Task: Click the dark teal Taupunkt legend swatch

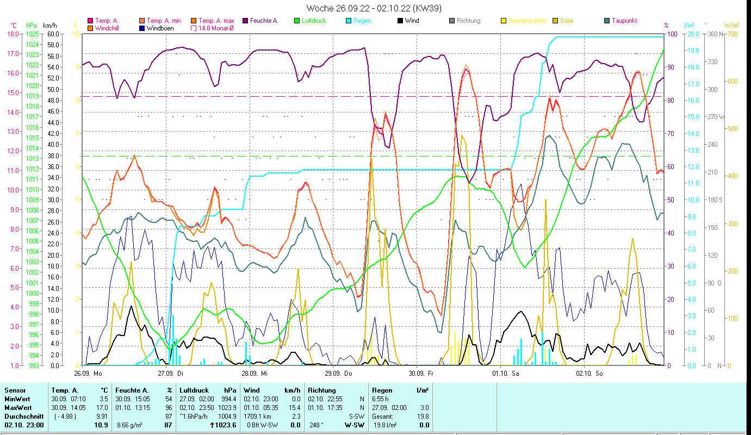Action: click(607, 21)
